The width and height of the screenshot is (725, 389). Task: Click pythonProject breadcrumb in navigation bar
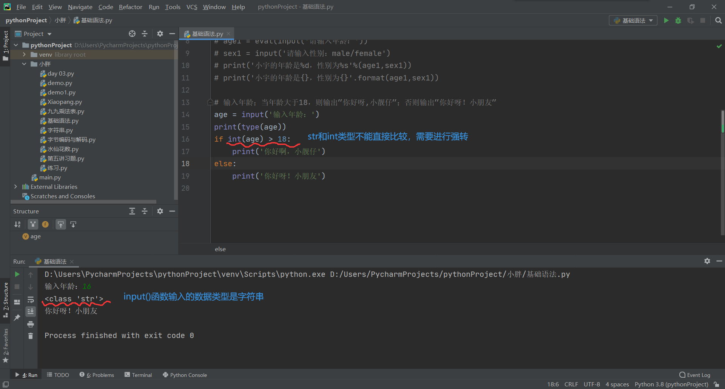tap(26, 20)
